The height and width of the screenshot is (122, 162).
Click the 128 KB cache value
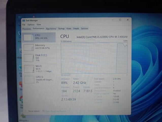tap(116, 97)
